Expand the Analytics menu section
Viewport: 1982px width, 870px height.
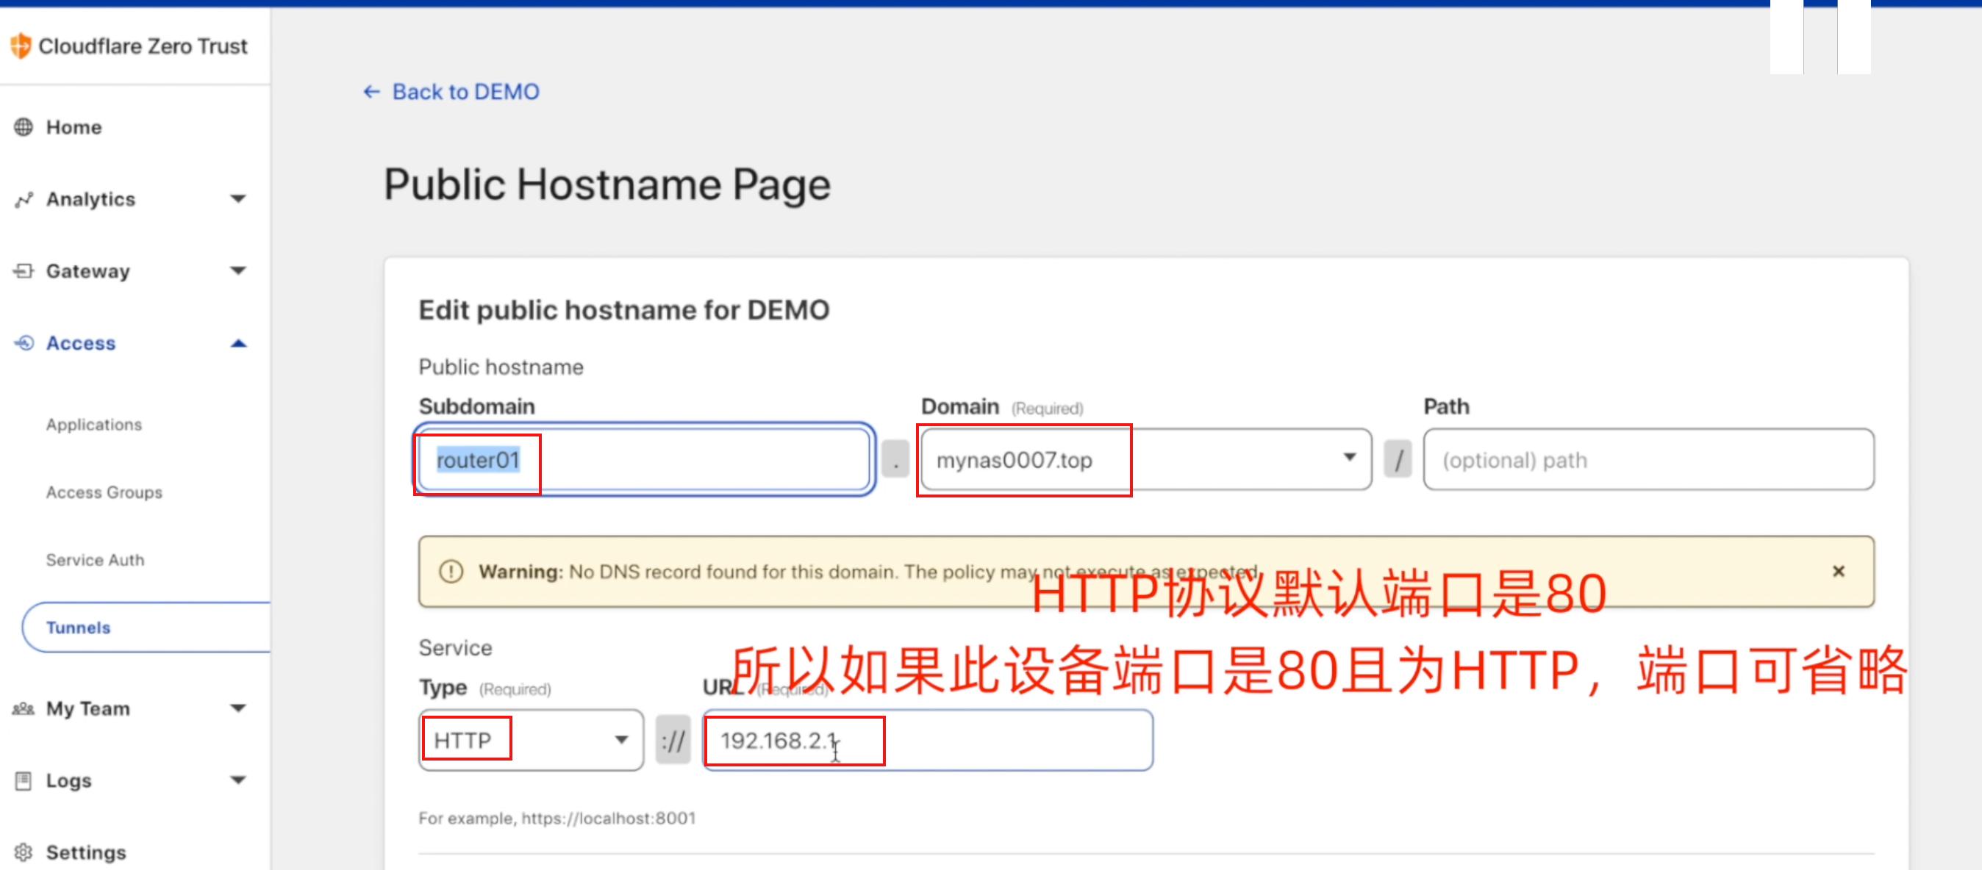[238, 198]
